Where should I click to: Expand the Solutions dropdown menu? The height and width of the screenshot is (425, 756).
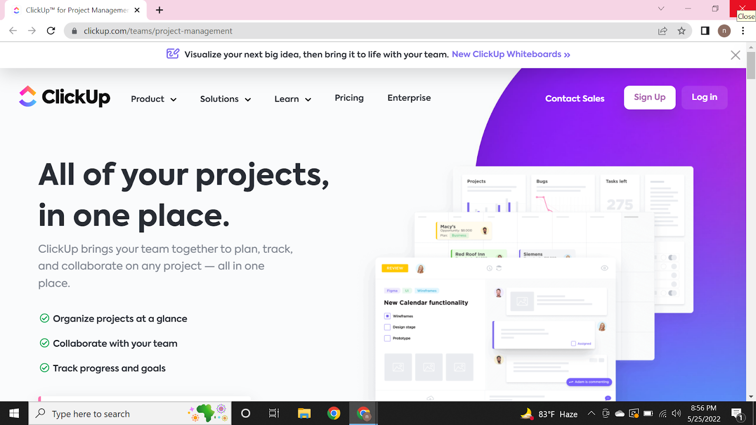coord(225,99)
